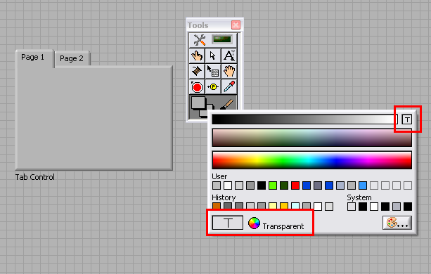Choose the pale blue-gray User swatch
431x274 pixels.
(340, 185)
